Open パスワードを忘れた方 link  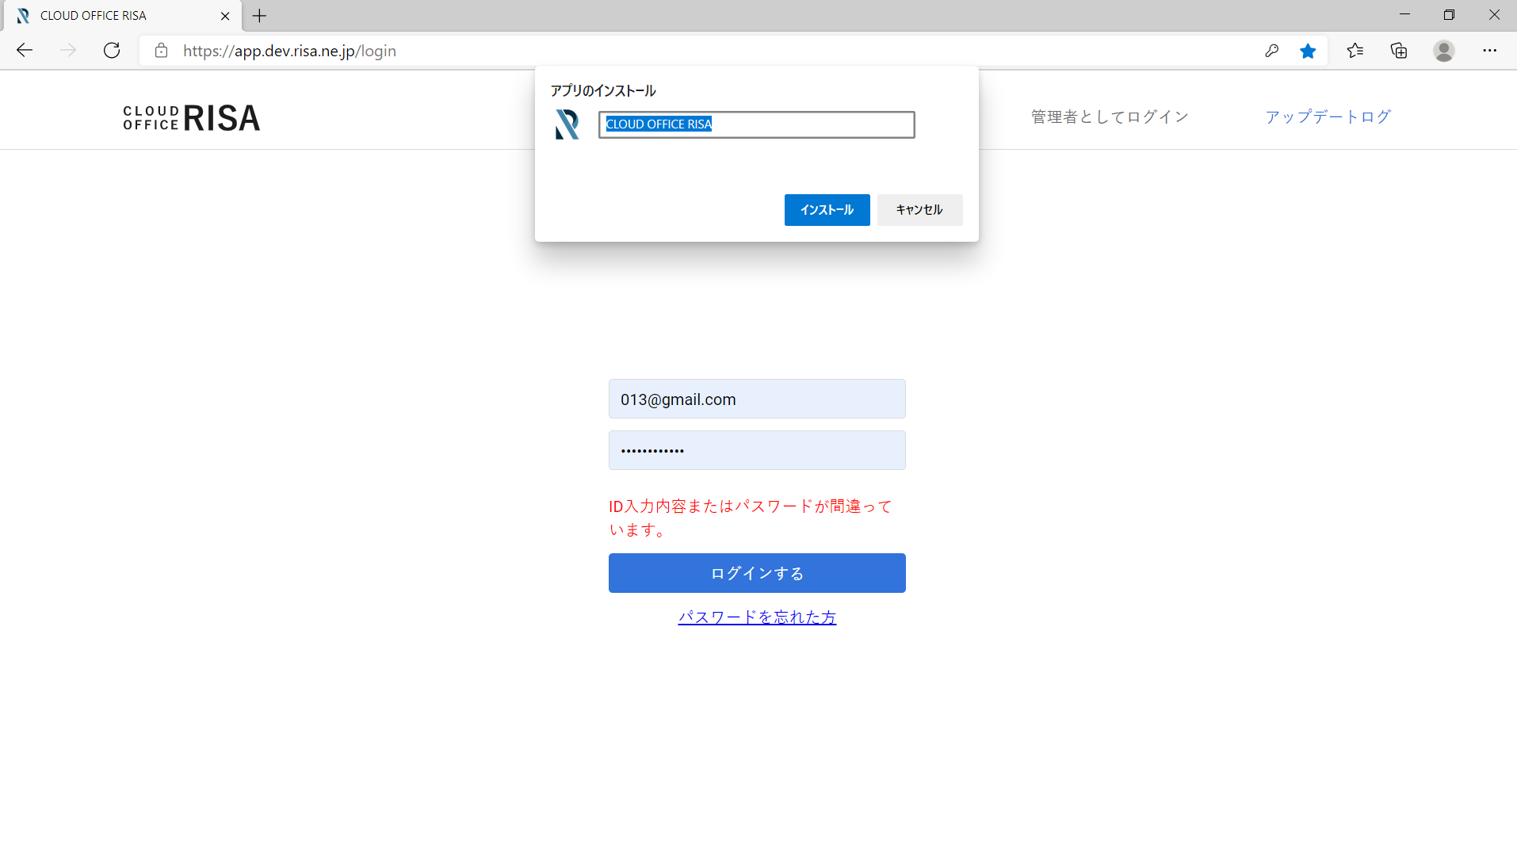coord(757,617)
